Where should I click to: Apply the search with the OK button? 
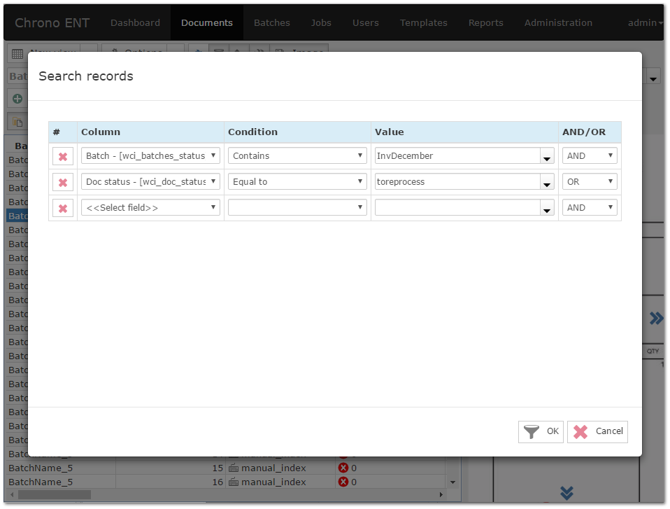click(x=541, y=431)
